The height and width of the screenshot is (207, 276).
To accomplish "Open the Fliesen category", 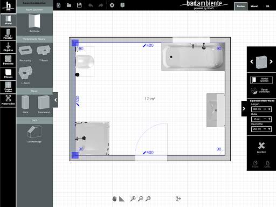I will [x=8, y=74].
